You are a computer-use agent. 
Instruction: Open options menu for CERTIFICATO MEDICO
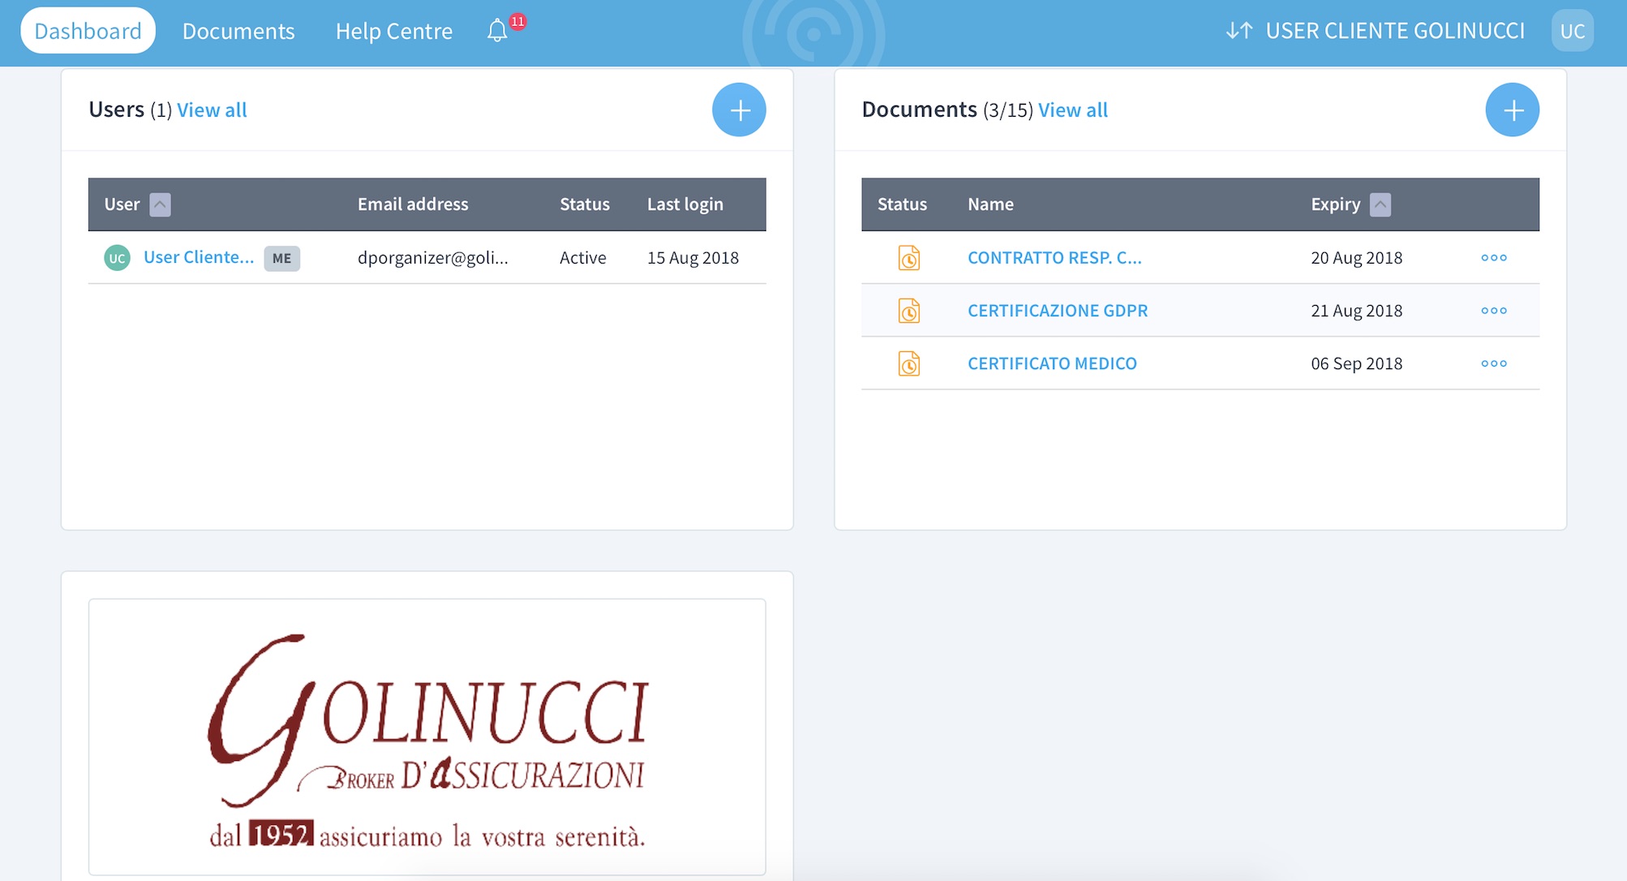[1493, 363]
